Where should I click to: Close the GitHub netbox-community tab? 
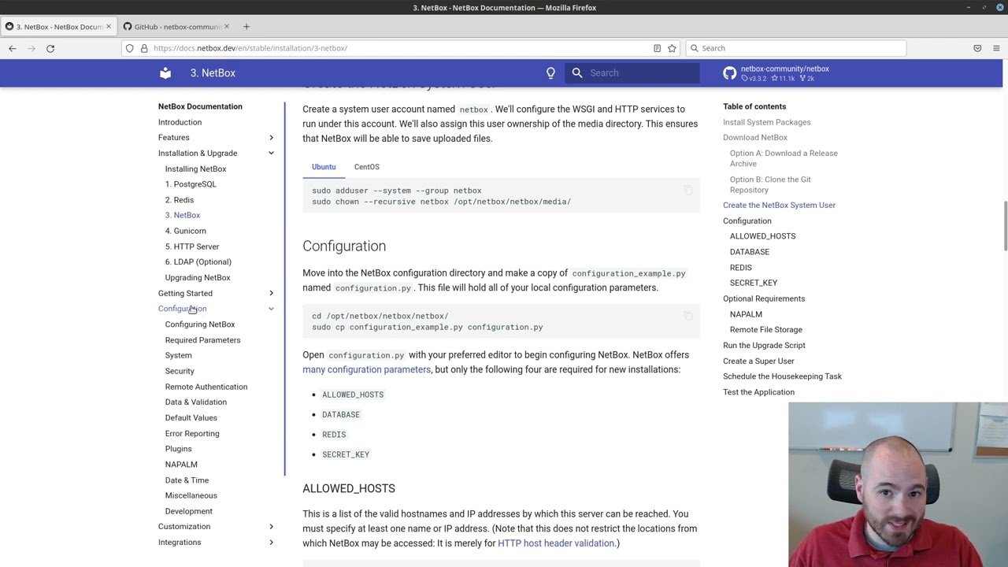(228, 27)
